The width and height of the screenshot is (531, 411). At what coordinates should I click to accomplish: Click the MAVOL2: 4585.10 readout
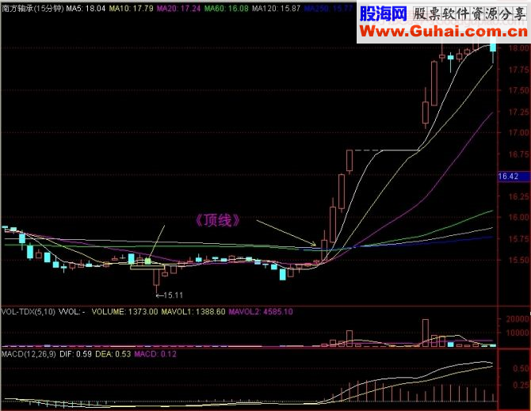261,311
